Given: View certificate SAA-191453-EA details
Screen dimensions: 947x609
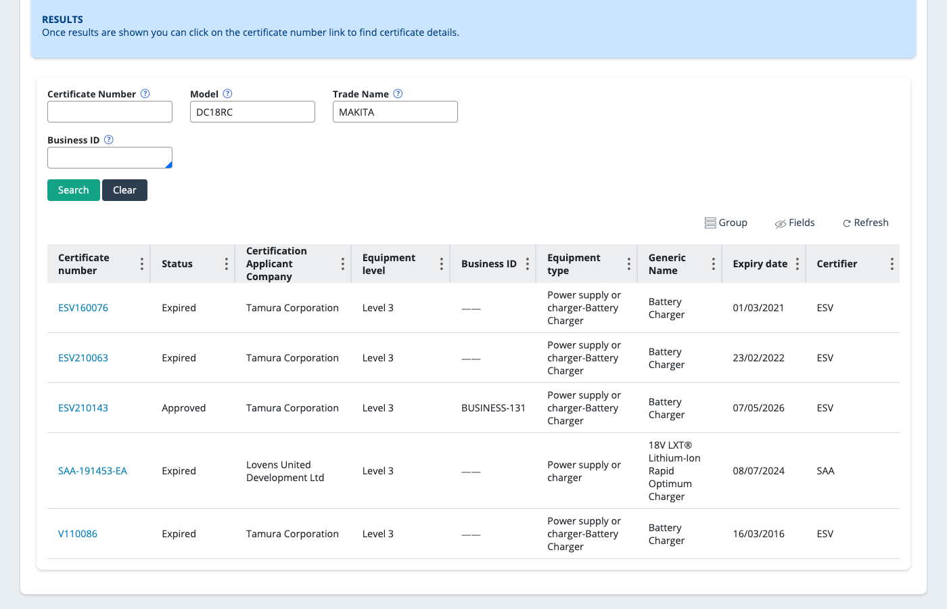Looking at the screenshot, I should 93,470.
